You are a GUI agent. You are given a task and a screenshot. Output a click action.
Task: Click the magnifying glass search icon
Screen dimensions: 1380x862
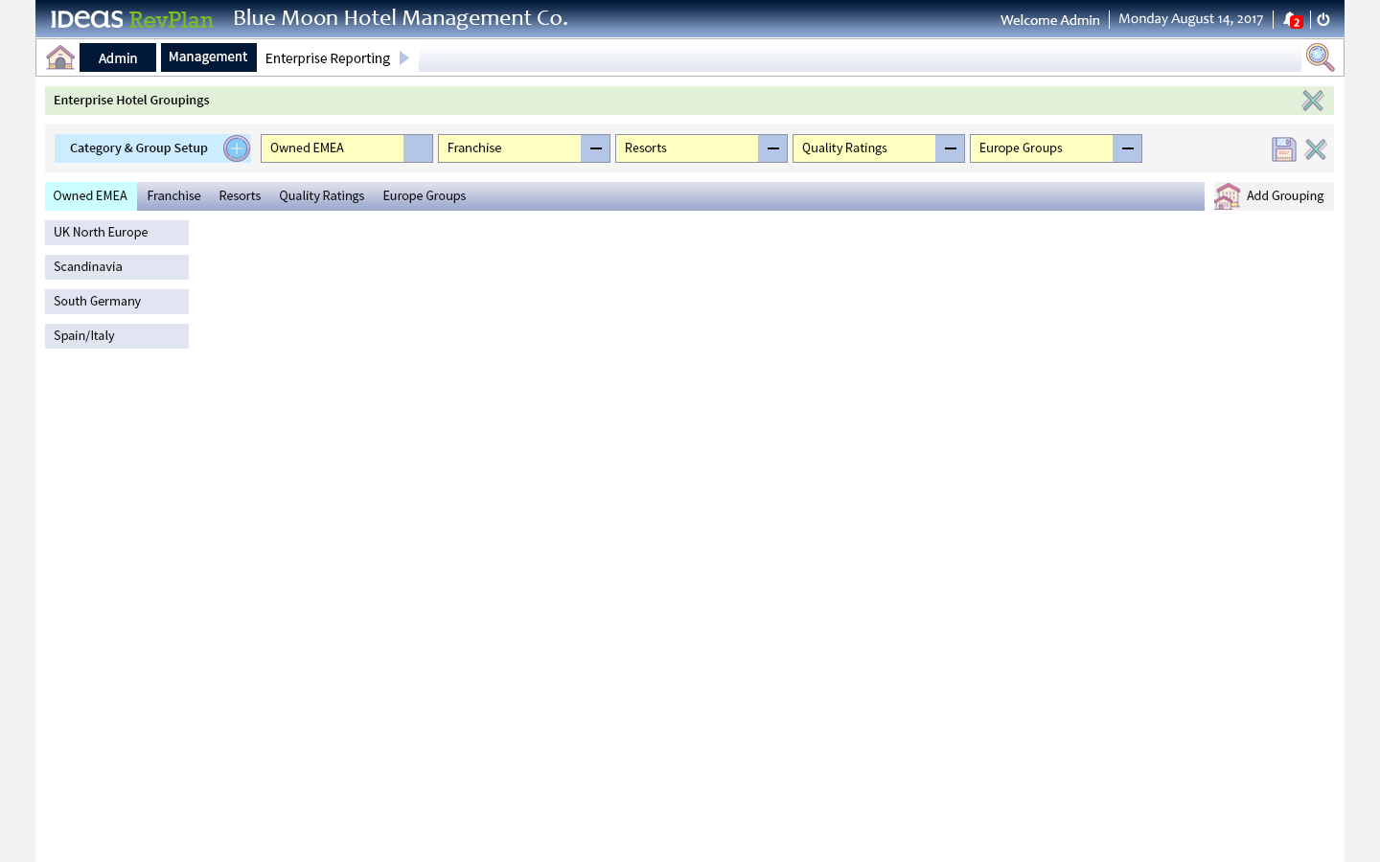pyautogui.click(x=1320, y=57)
